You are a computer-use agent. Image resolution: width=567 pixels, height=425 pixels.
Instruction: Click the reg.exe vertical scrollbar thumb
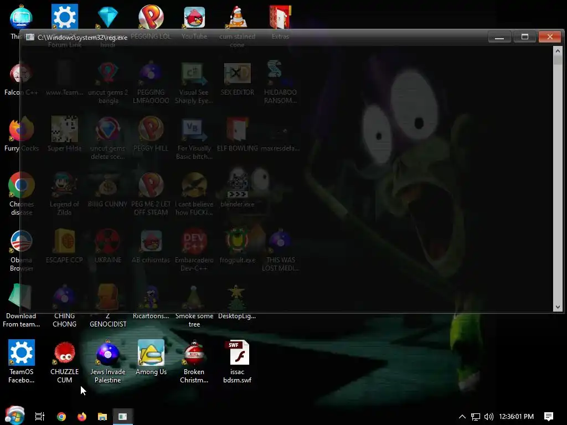(x=558, y=60)
